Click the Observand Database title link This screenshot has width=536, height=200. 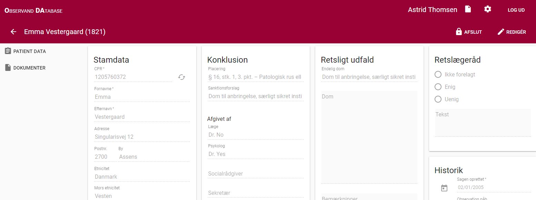click(x=33, y=10)
